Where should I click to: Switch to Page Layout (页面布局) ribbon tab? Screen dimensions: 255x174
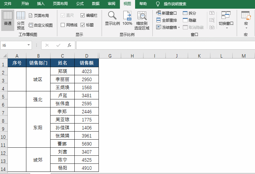click(60, 4)
